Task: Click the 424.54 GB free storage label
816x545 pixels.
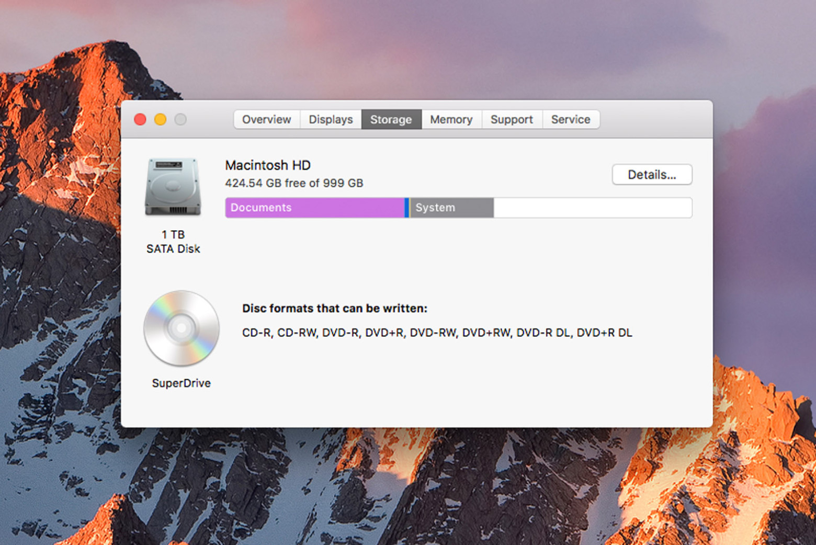Action: [x=294, y=183]
